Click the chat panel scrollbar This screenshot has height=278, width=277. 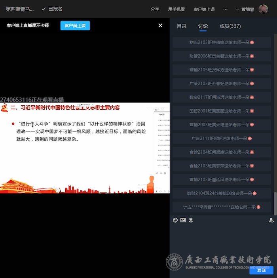click(x=275, y=202)
